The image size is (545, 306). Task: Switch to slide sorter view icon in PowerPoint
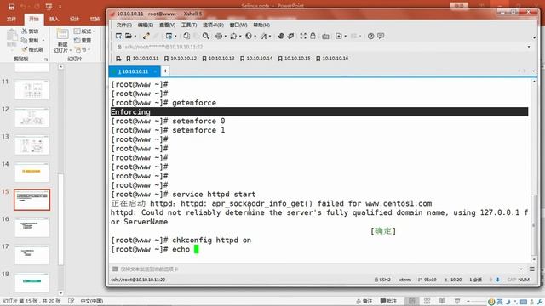pyautogui.click(x=427, y=301)
